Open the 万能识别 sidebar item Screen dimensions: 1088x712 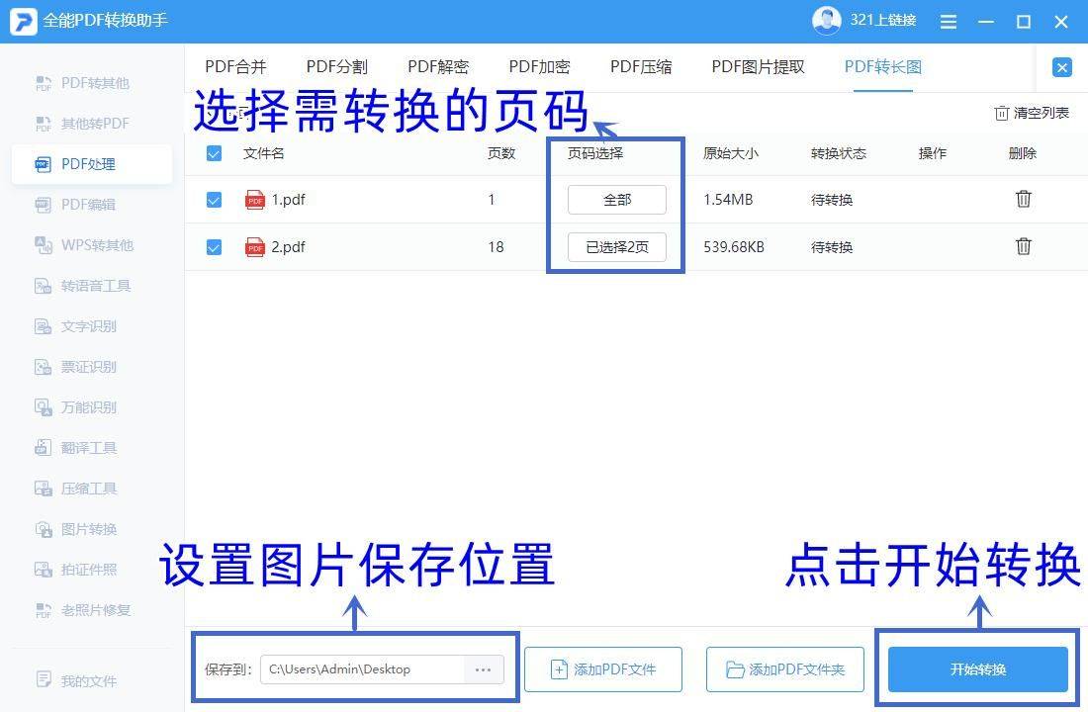(75, 407)
